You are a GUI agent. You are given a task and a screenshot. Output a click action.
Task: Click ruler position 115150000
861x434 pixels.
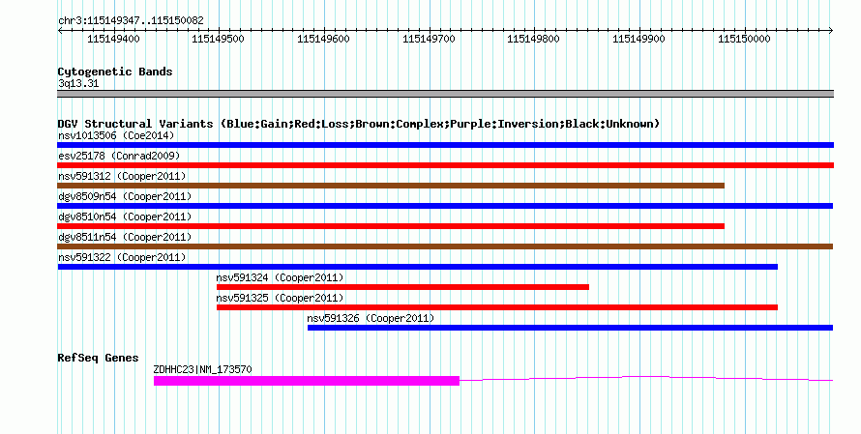click(745, 39)
